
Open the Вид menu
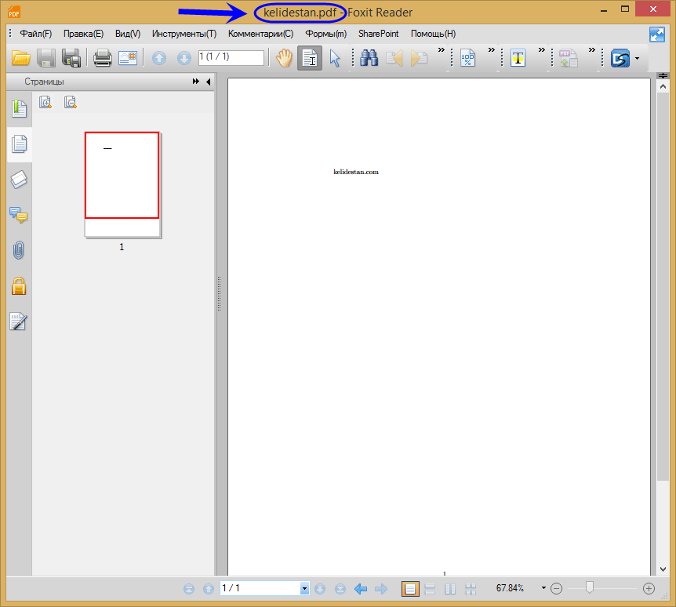point(128,34)
